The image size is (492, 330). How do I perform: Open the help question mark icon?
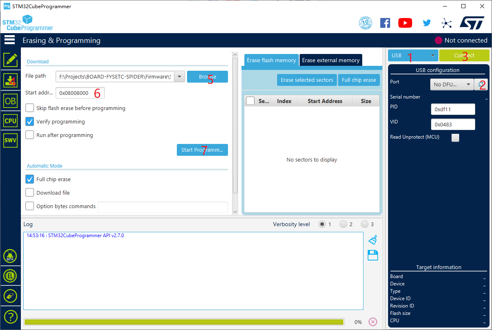[10, 317]
